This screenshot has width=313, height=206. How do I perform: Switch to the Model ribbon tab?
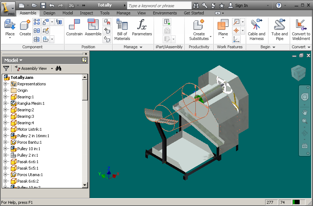68,13
